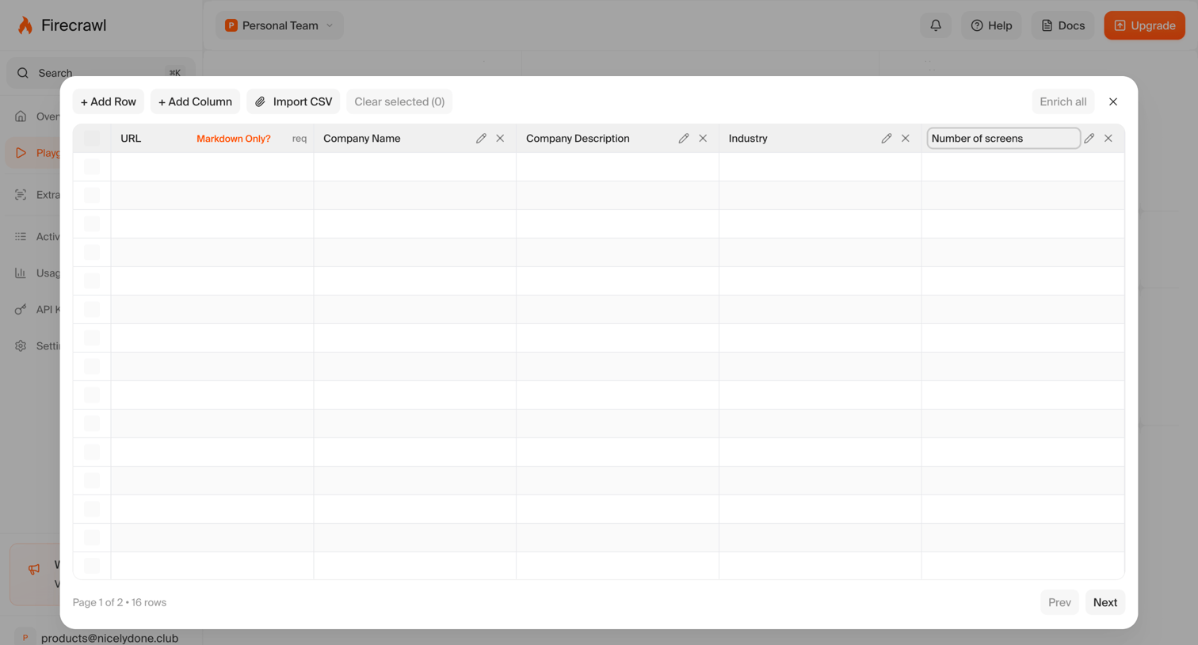Toggle Markdown Only? on URL column
The image size is (1198, 645).
234,139
